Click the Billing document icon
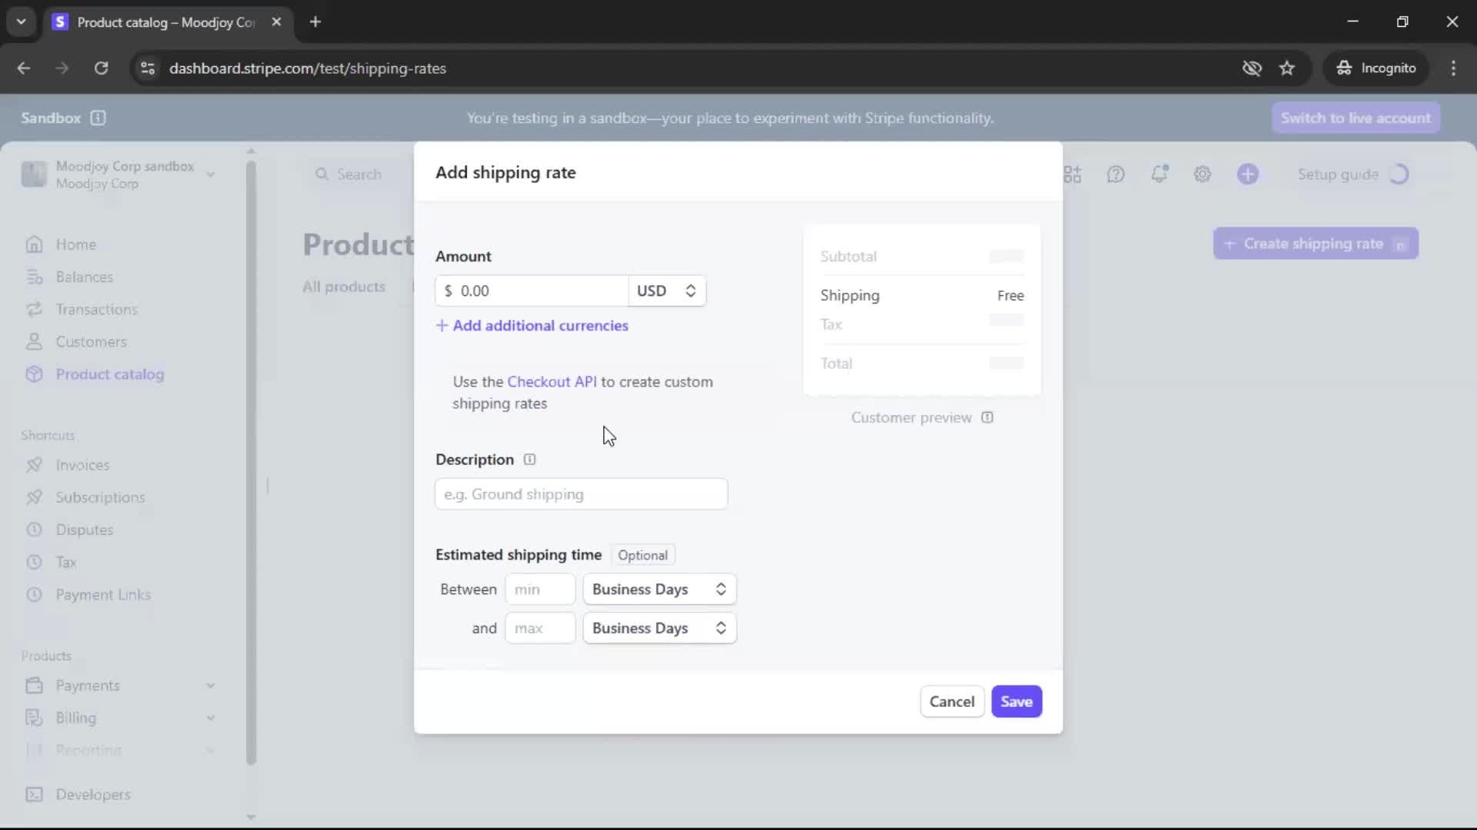This screenshot has width=1477, height=830. [x=34, y=717]
